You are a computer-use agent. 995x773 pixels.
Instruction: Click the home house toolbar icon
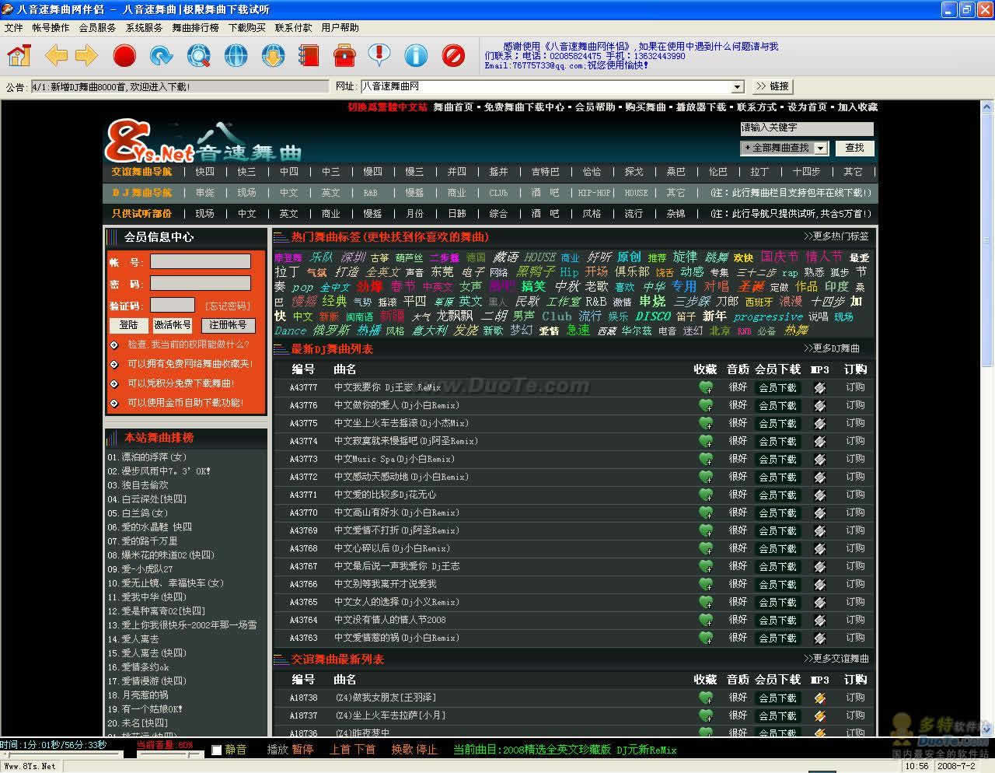pos(19,55)
